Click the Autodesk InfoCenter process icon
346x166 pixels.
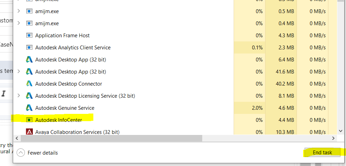[29, 120]
